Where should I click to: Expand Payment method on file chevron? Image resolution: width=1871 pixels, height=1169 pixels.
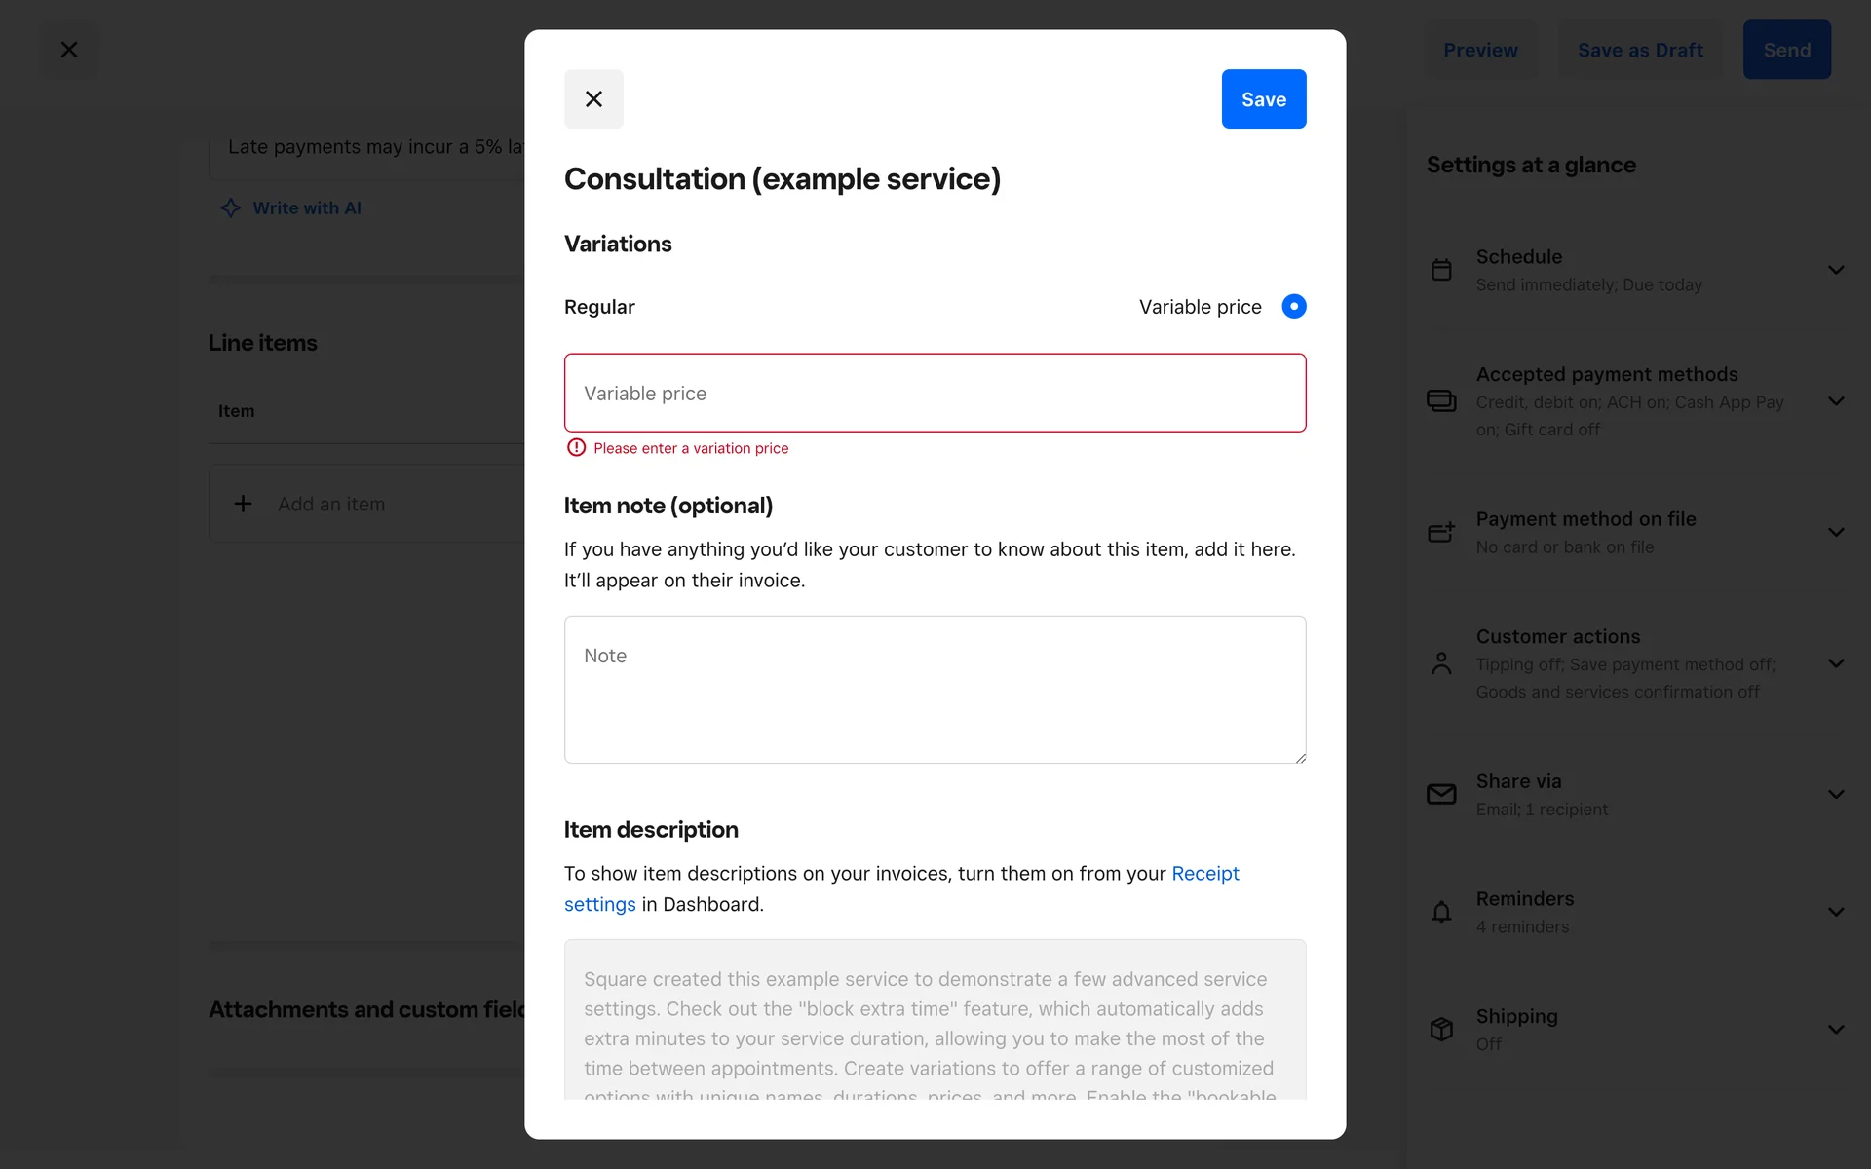(x=1836, y=532)
